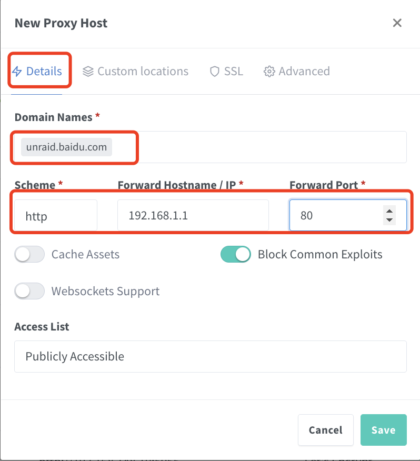Enable Websockets Support
Image resolution: width=420 pixels, height=461 pixels.
(x=29, y=291)
